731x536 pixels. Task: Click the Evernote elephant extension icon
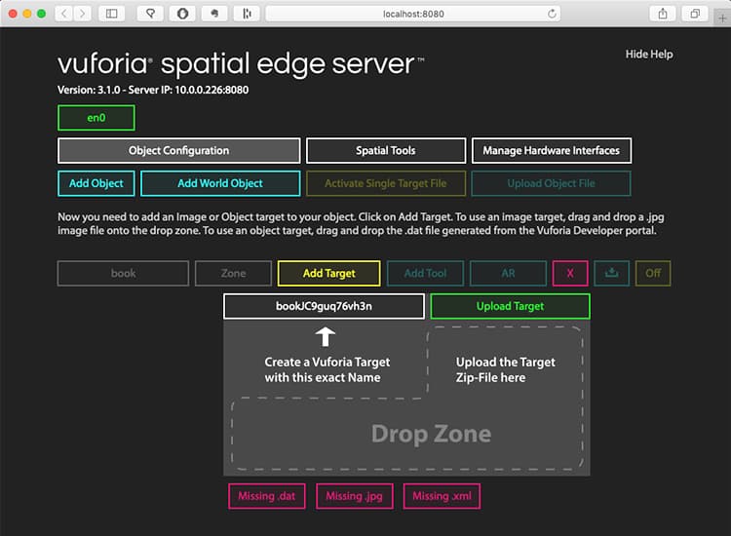[x=214, y=14]
